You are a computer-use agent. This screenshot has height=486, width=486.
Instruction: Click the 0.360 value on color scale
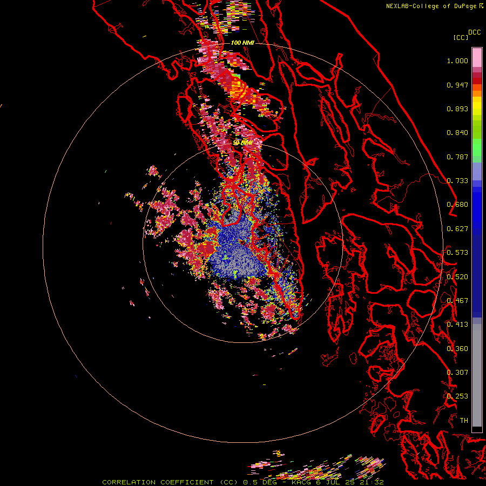pos(457,349)
